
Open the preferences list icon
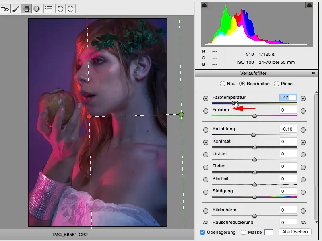(49, 8)
